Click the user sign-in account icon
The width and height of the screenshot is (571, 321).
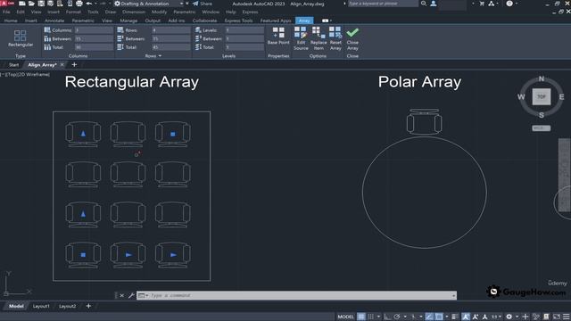[434, 4]
